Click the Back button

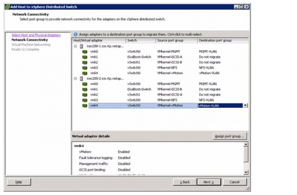click(x=185, y=182)
